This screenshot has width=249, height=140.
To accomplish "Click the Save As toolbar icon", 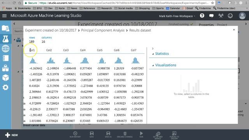I will coord(108,135).
